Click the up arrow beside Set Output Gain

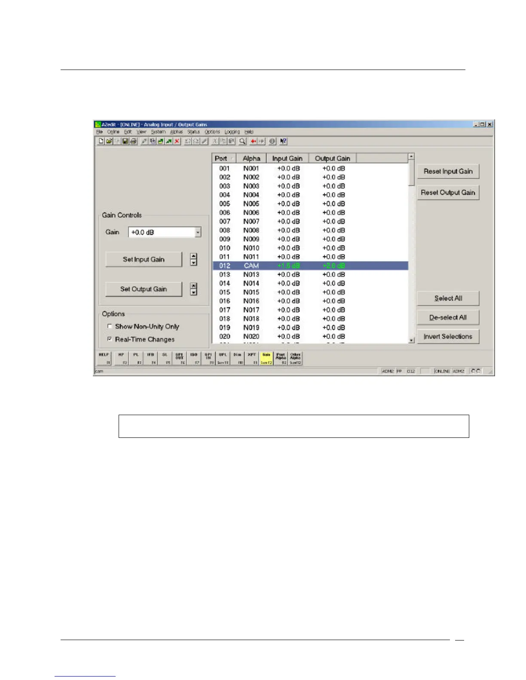pyautogui.click(x=194, y=286)
